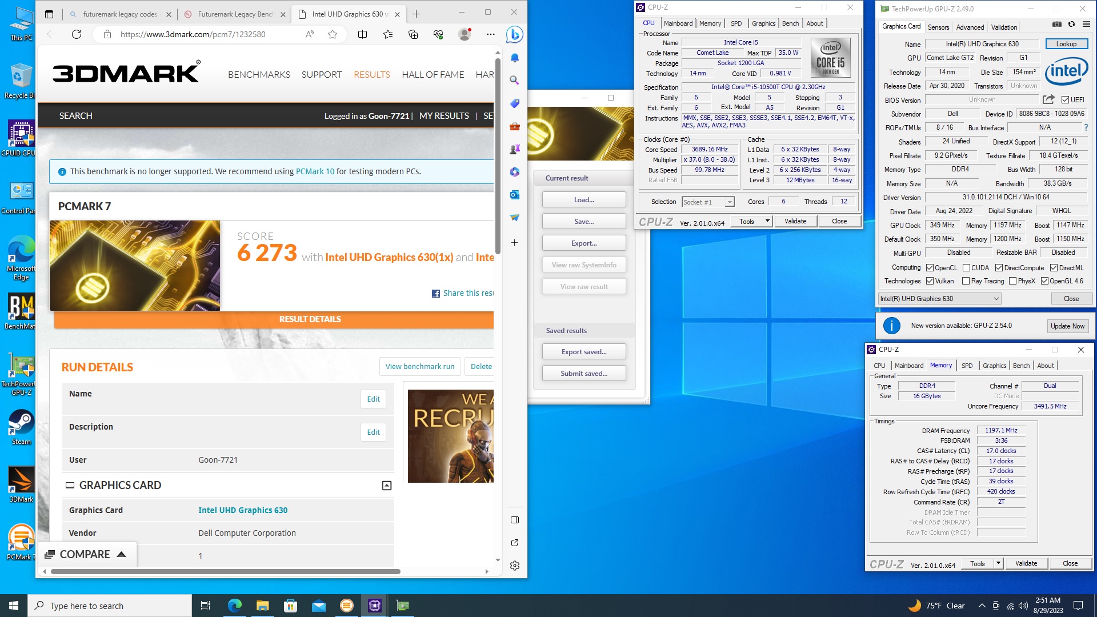Open the 3DMark desktop shortcut

coord(21,484)
